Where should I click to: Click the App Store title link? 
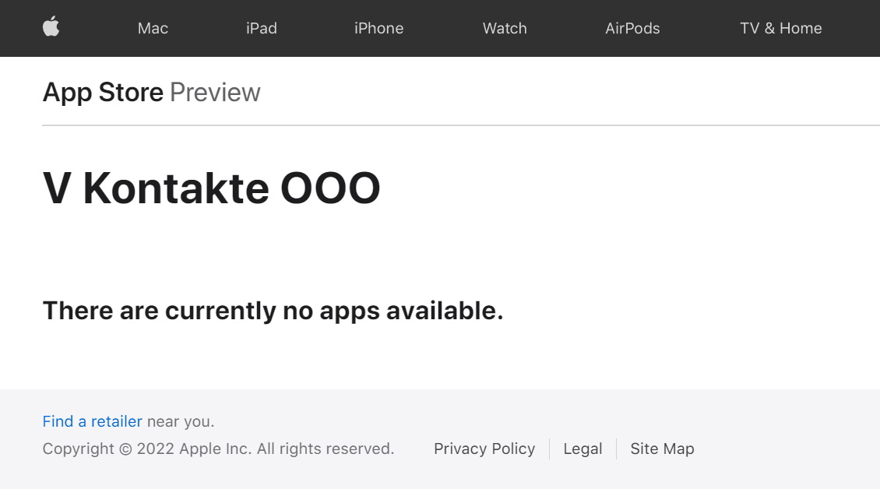coord(103,93)
